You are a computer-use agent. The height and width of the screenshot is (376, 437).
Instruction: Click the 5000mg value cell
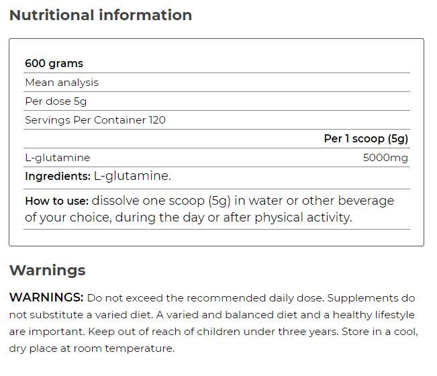(x=385, y=158)
